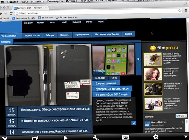Open the Файл menu
This screenshot has width=189, height=140.
(x=25, y=2)
